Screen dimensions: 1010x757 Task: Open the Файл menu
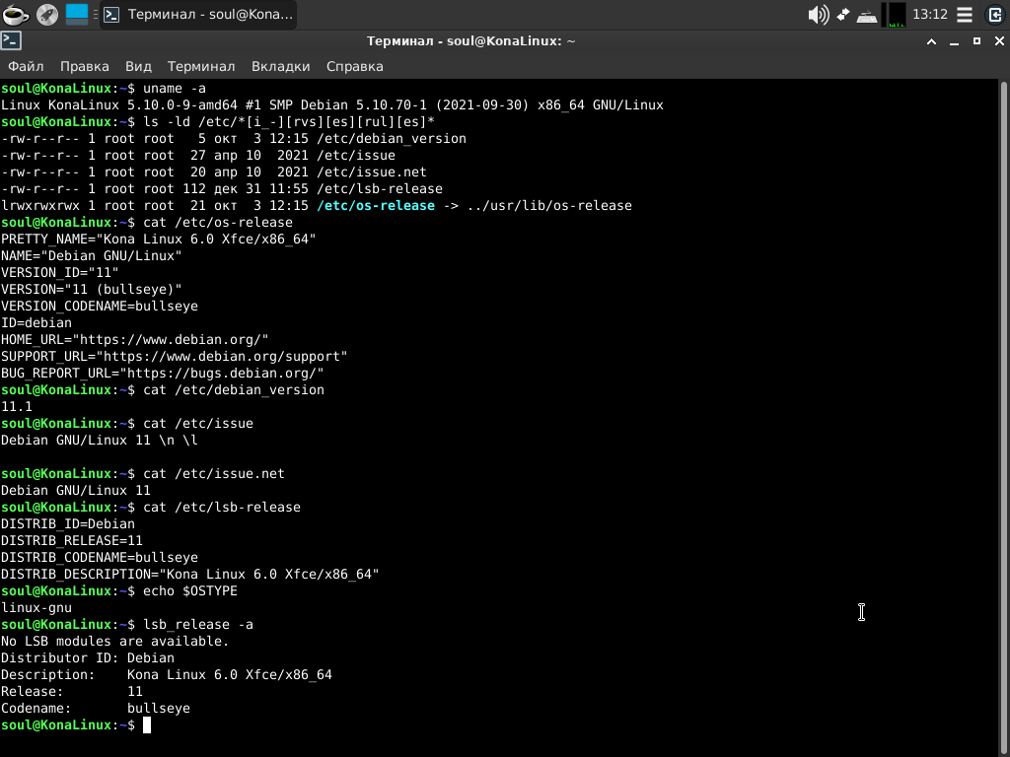coord(26,66)
